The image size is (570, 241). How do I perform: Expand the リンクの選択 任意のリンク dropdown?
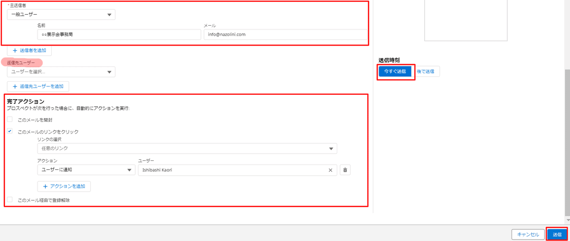[187, 148]
